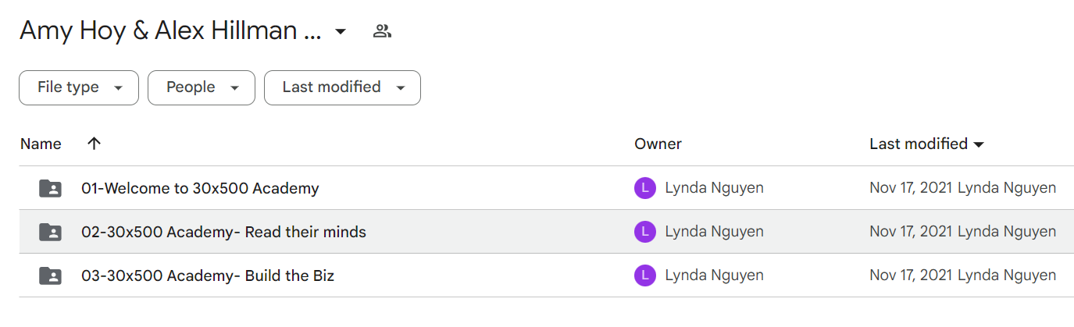Click the Amy Hoy & Alex Hillman title text

click(170, 31)
